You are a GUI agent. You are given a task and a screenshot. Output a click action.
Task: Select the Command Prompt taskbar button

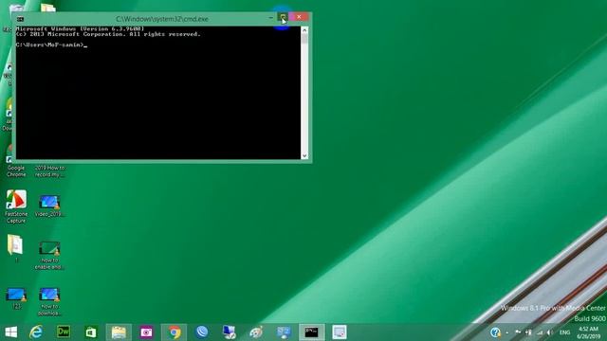pyautogui.click(x=312, y=332)
